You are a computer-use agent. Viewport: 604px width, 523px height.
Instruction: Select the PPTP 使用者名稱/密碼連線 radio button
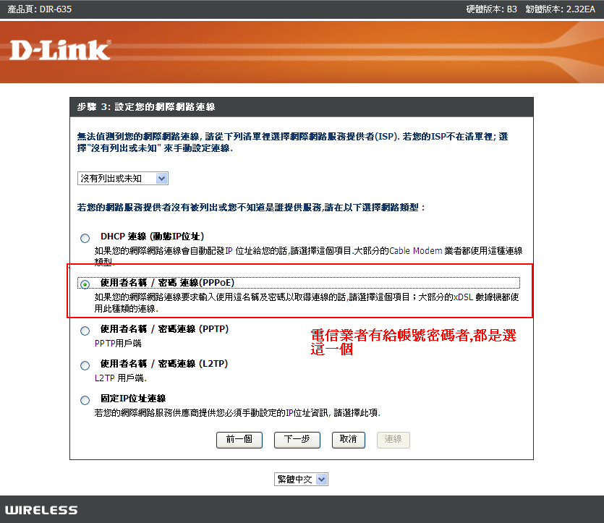coord(85,331)
